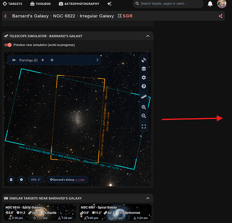Screen dimensions: 232x223
Task: Click Capricornus constellation text on NGC 6907
Action: point(131,213)
